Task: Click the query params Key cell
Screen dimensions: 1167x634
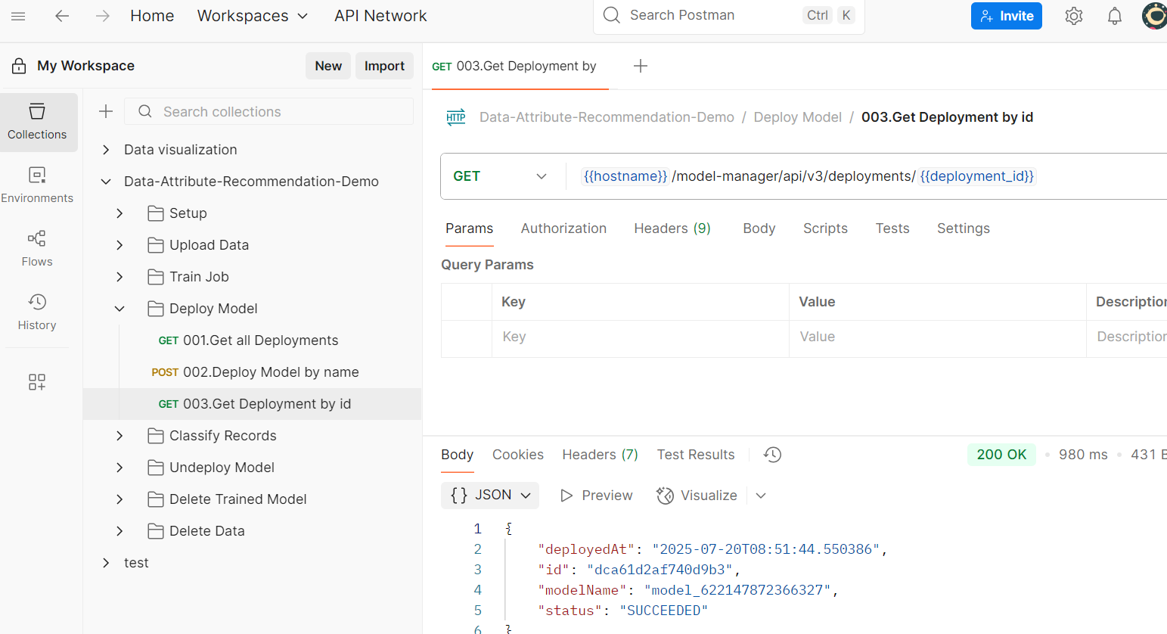Action: [x=640, y=337]
